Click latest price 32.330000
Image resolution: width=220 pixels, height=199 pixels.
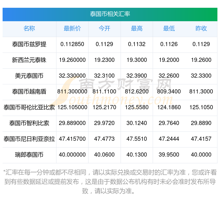pos(72,76)
